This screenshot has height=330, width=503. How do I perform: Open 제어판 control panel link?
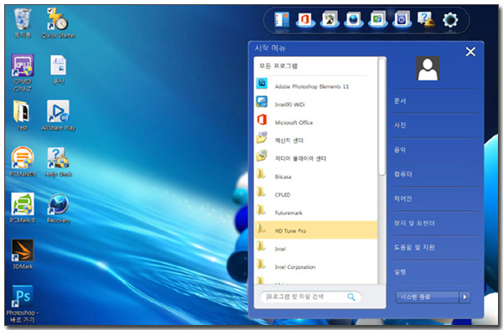pyautogui.click(x=434, y=199)
